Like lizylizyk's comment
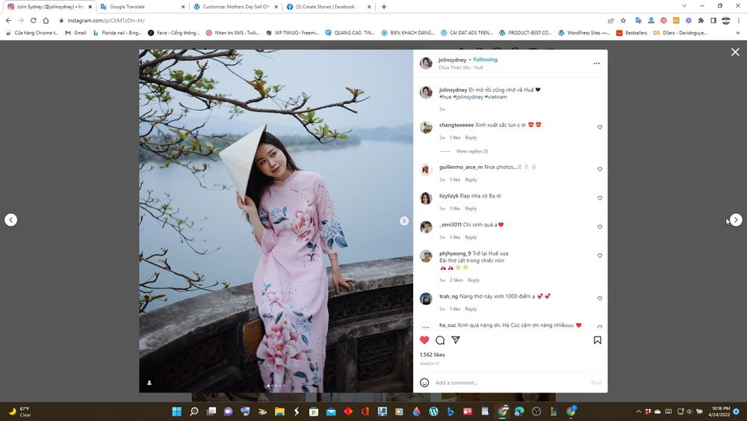Screen dimensions: 747x421 click(x=599, y=198)
